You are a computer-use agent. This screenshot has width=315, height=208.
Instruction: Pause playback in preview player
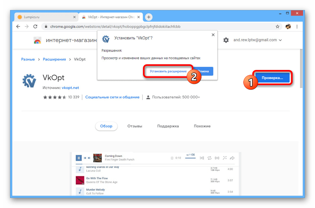(x=78, y=158)
